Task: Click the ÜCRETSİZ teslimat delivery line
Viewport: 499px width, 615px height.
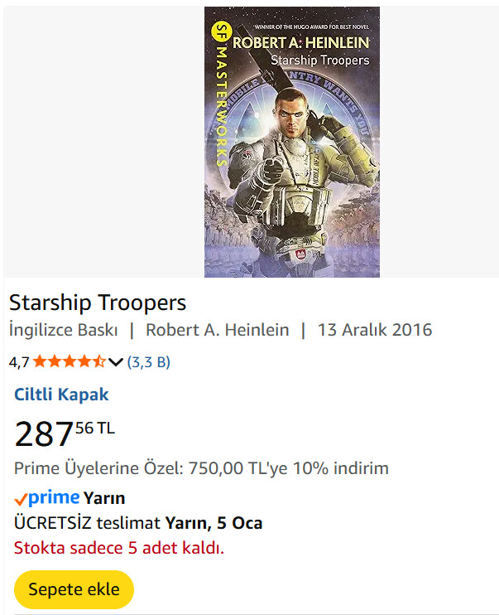Action: point(138,523)
